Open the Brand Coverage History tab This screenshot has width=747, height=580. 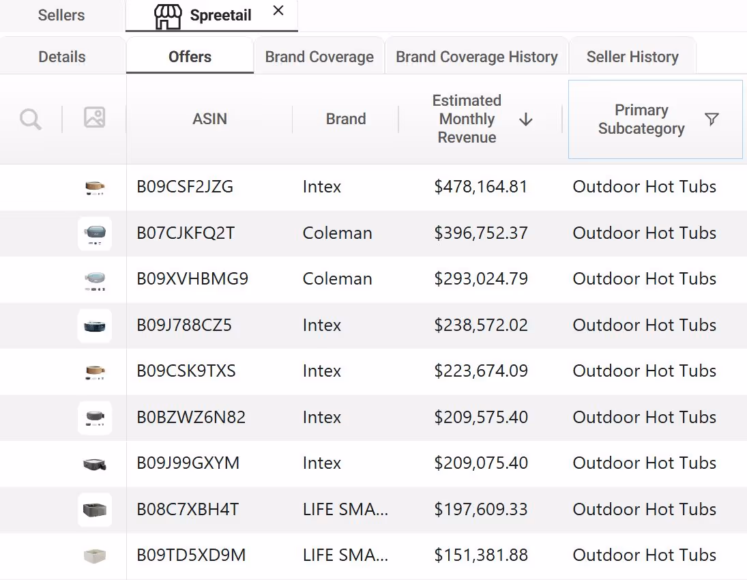pos(477,57)
